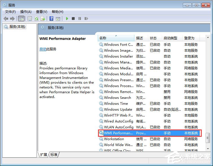
Task: Open the 操作(A) menu
Action: [26, 12]
